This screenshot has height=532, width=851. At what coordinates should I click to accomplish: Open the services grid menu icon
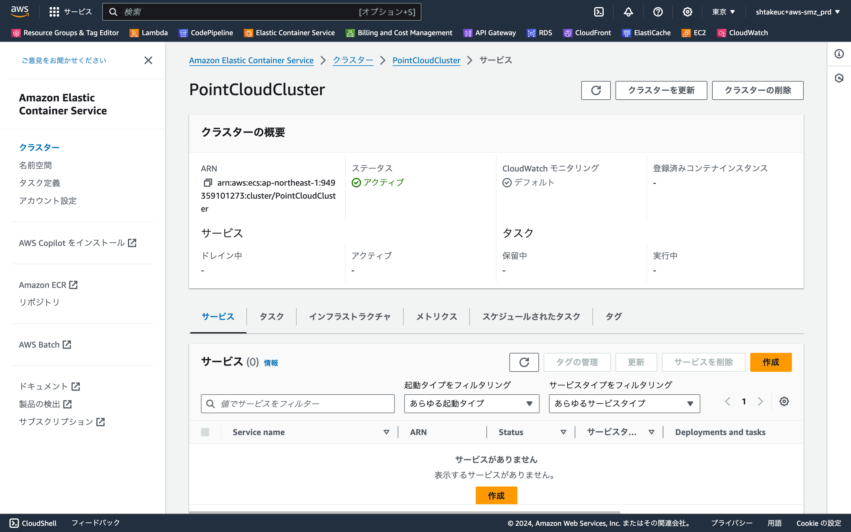(54, 12)
